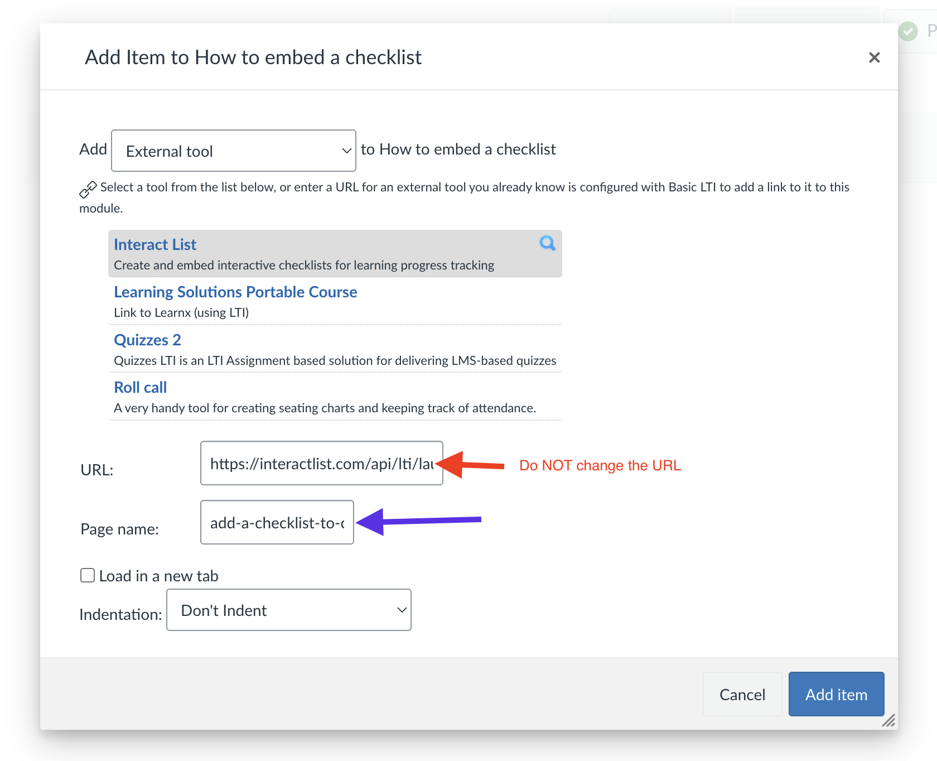Viewport: 937px width, 761px height.
Task: Choose the Roll call tool
Action: tap(140, 387)
